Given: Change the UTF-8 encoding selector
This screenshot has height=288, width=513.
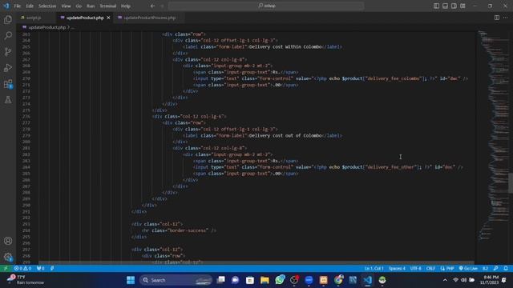Looking at the screenshot, I should 415,269.
